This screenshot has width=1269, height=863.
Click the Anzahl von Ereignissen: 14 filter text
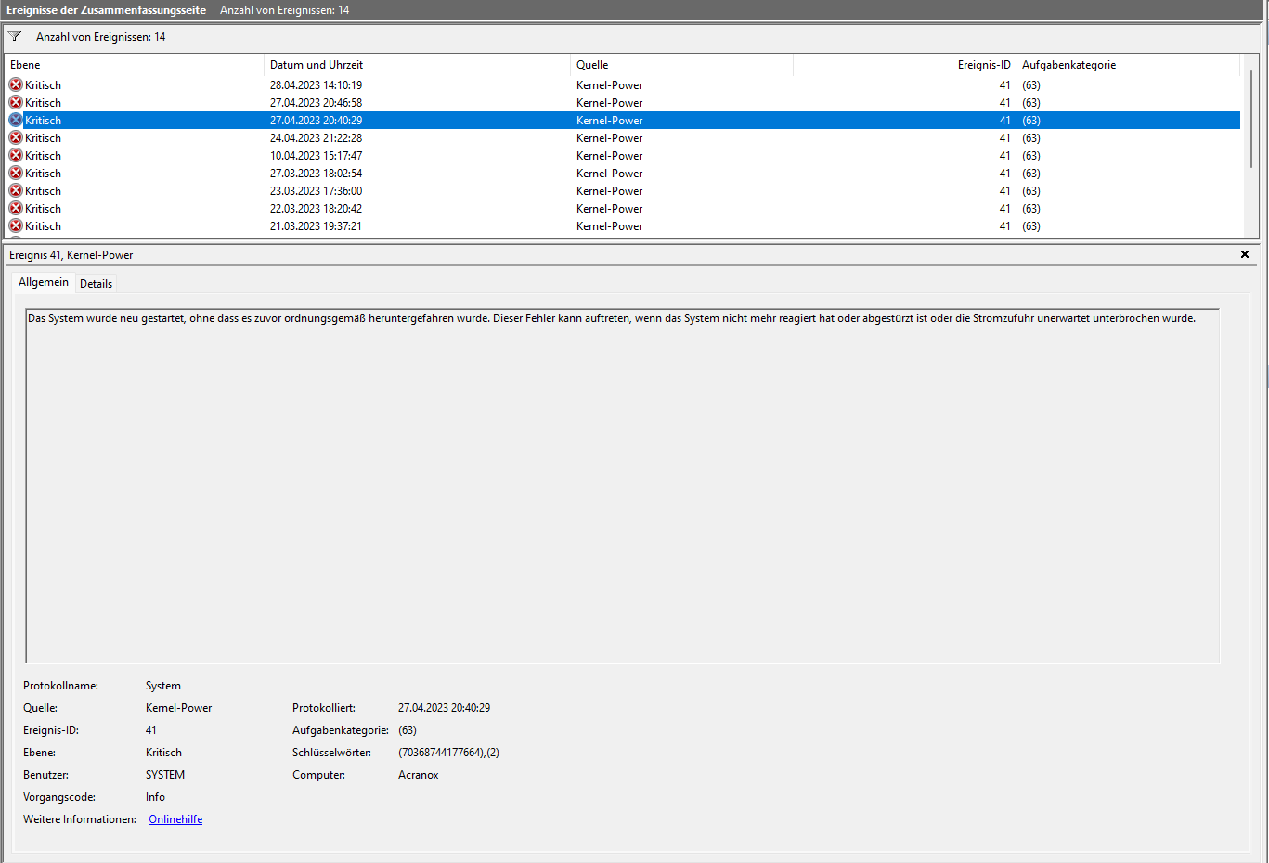coord(100,37)
